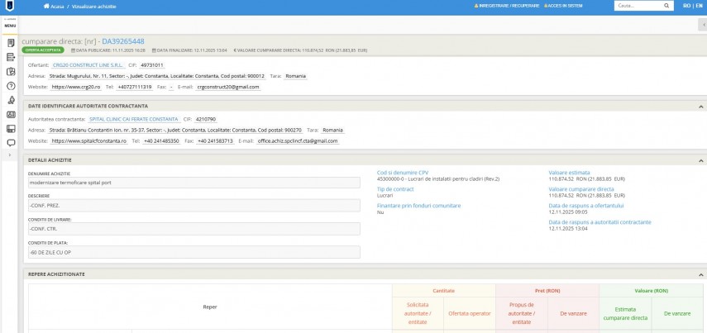Expand the left sidebar with the chevron arrow
This screenshot has height=333, width=707.
pos(11,155)
